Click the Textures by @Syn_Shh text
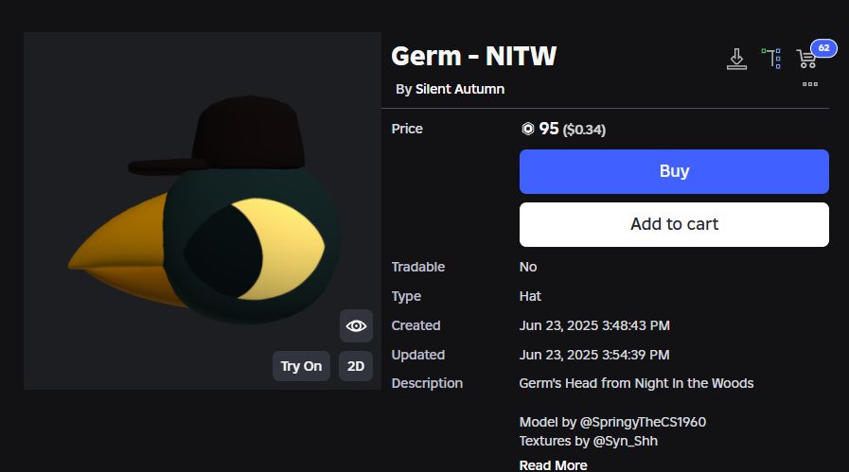This screenshot has height=472, width=849. click(x=589, y=441)
